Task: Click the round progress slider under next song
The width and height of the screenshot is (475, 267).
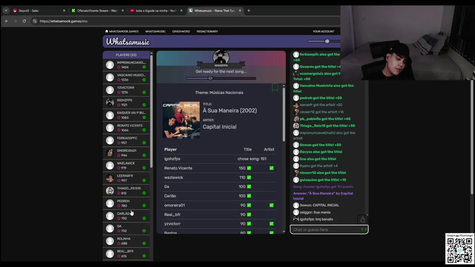Action: (x=210, y=78)
